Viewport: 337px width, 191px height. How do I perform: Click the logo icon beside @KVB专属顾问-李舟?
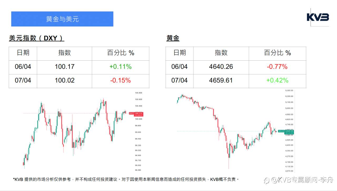coord(267,180)
